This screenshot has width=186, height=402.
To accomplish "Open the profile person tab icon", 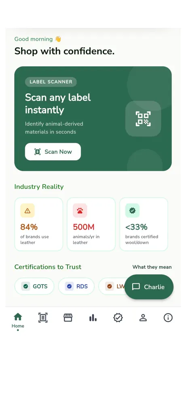I will point(143,318).
